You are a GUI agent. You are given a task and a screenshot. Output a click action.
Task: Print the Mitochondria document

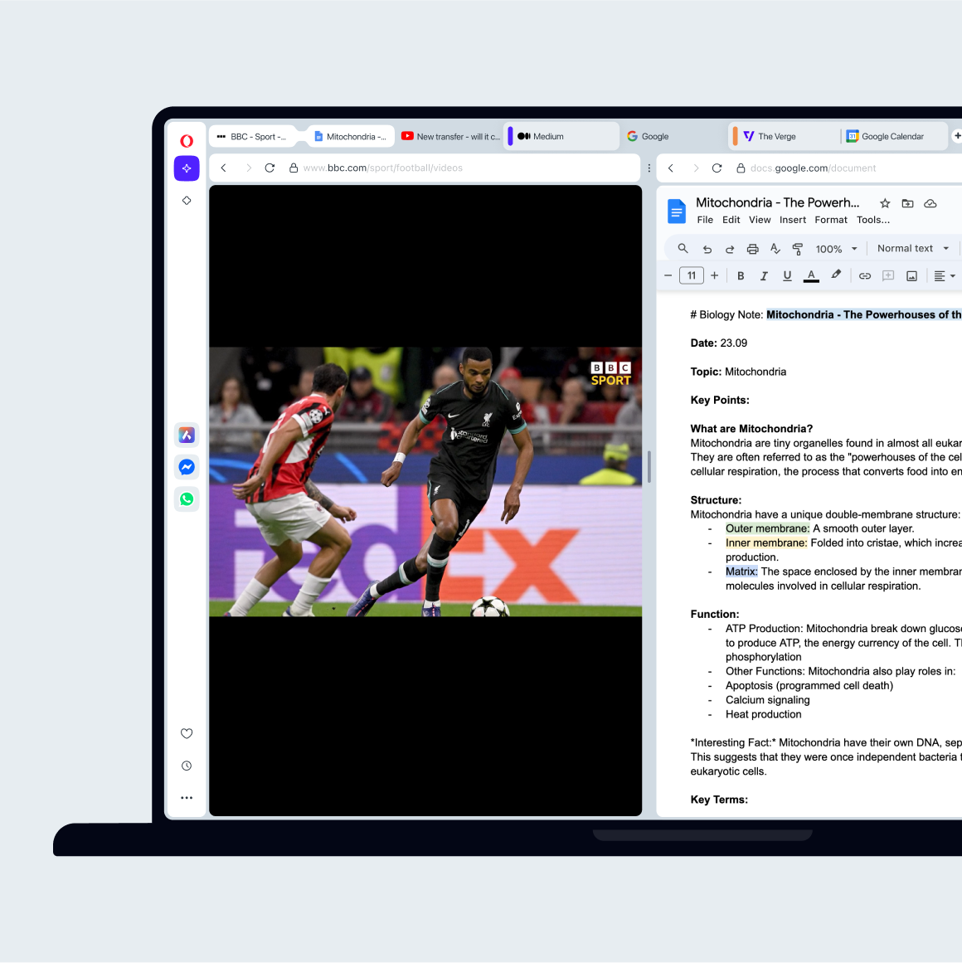pyautogui.click(x=752, y=247)
